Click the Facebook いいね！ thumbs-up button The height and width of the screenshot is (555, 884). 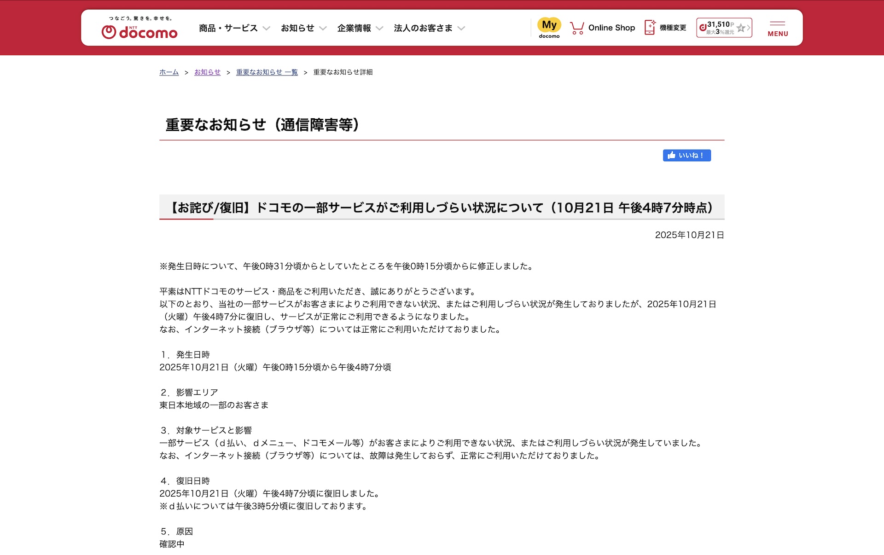tap(686, 156)
